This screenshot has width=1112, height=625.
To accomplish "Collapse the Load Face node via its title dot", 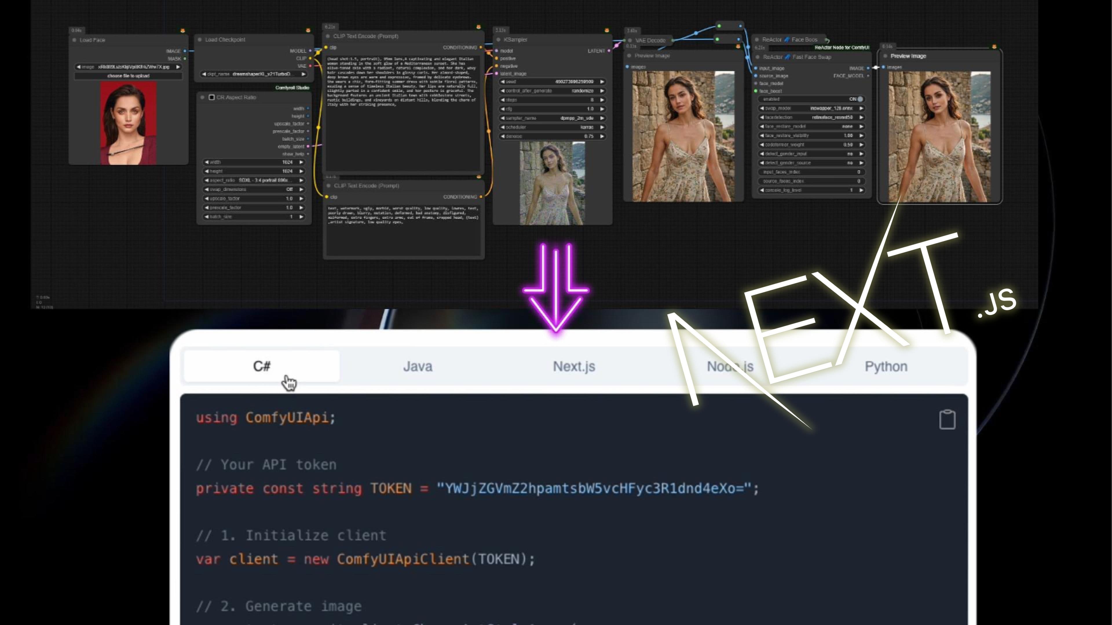I will coord(75,40).
